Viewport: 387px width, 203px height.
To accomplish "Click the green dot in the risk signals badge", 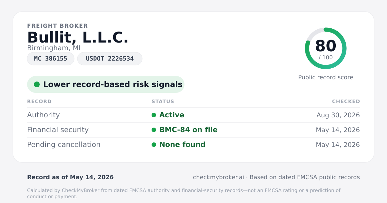I will (37, 84).
